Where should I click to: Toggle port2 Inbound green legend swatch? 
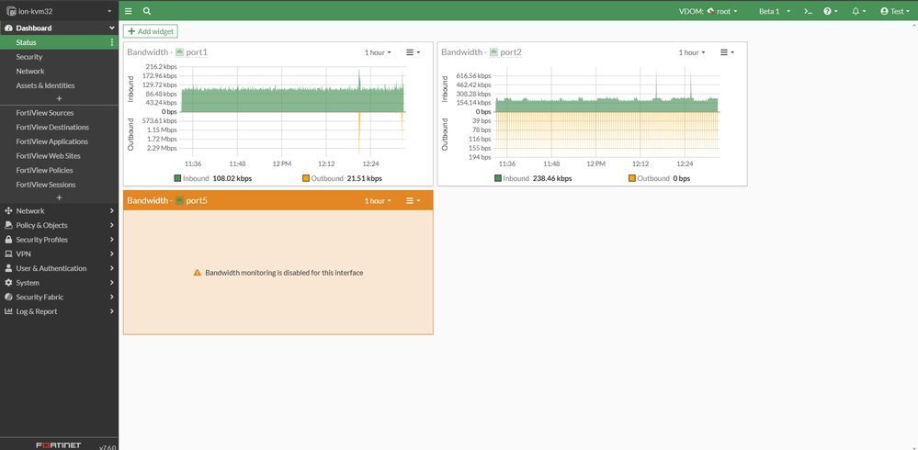click(498, 178)
